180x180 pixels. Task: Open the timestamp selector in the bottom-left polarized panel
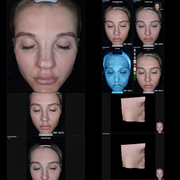(x=12, y=137)
